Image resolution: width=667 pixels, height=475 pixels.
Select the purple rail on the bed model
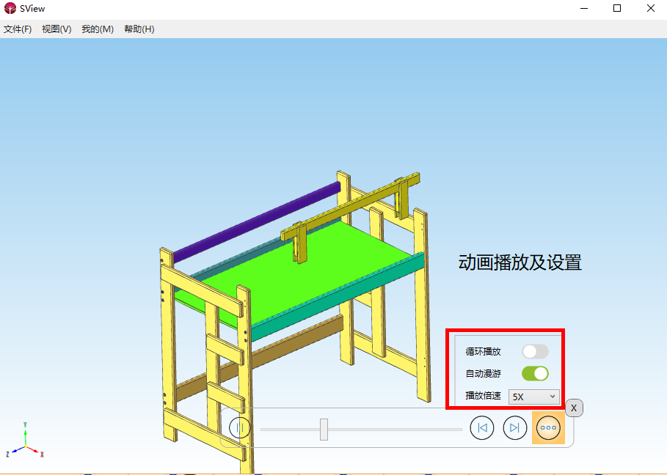(257, 221)
